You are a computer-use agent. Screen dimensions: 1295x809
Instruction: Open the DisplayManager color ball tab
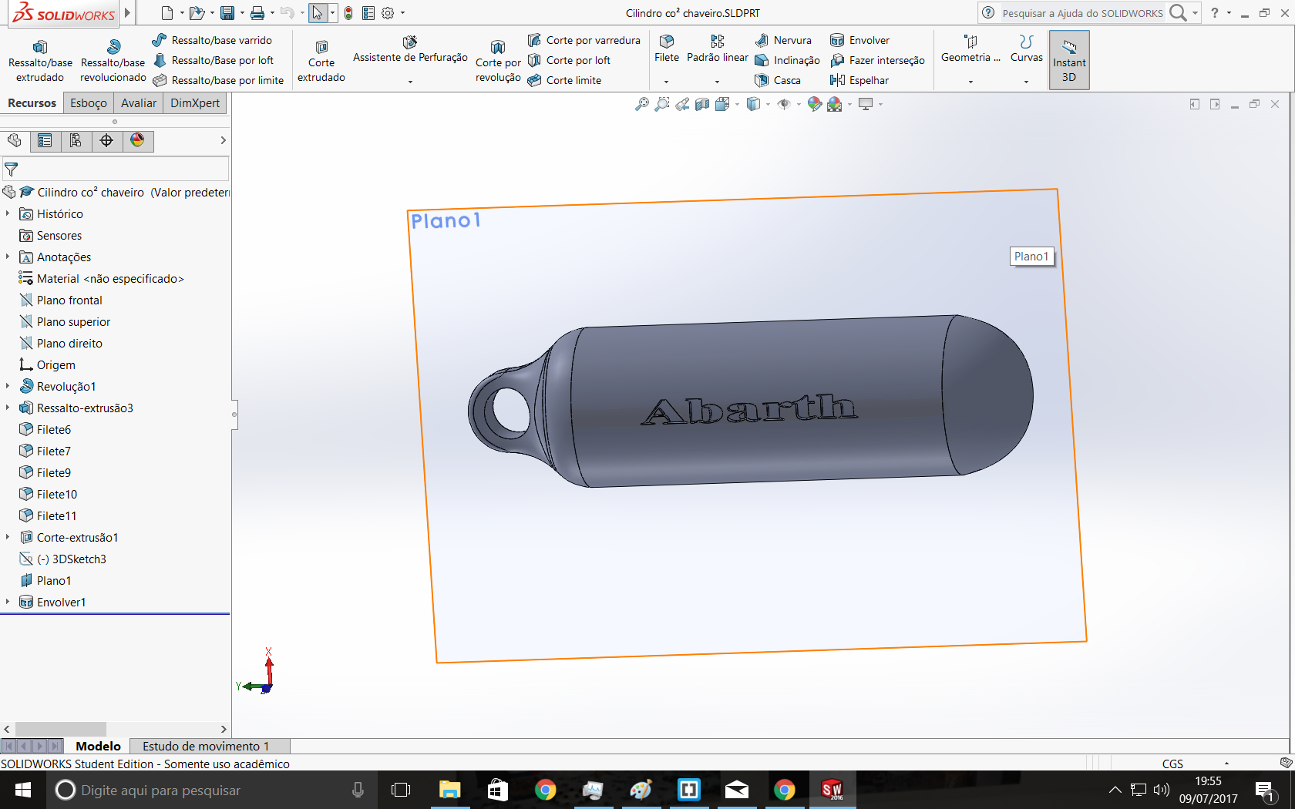point(137,140)
